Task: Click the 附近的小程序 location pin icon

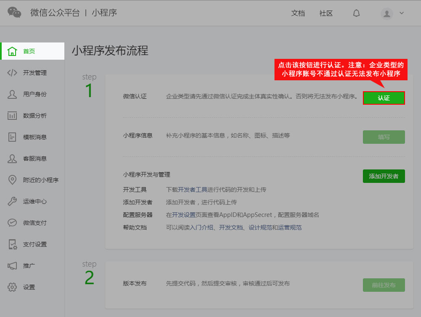Action: (12, 180)
